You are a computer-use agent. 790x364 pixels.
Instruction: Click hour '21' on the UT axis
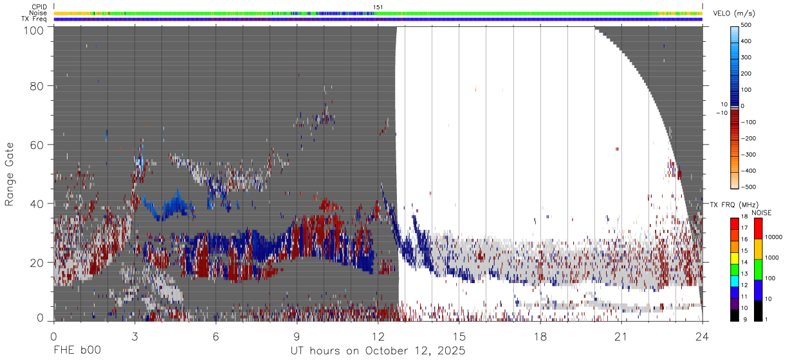(x=621, y=336)
